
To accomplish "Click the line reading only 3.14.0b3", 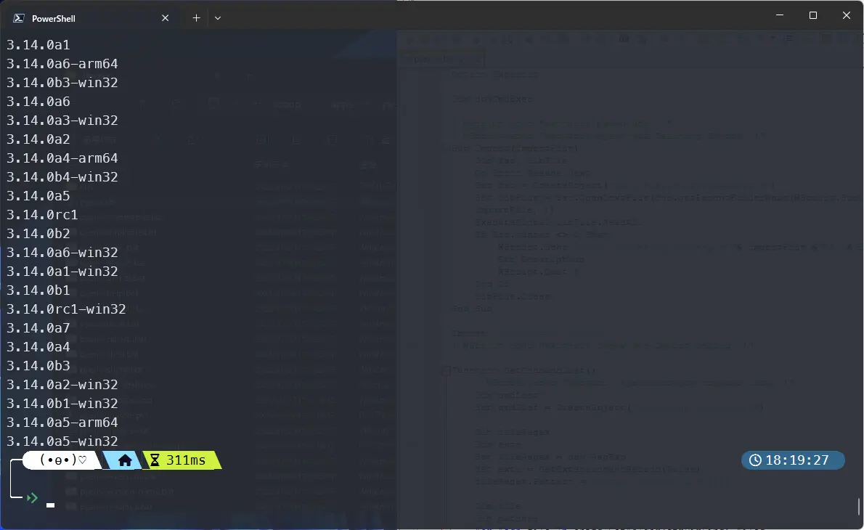I will (x=38, y=365).
